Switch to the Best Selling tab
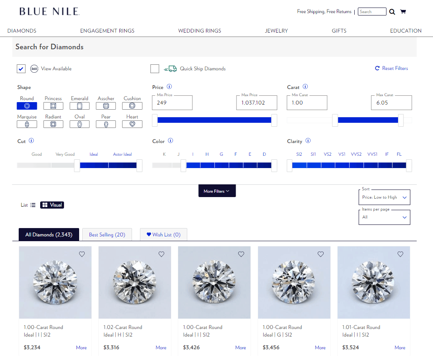The height and width of the screenshot is (356, 433). (x=107, y=234)
